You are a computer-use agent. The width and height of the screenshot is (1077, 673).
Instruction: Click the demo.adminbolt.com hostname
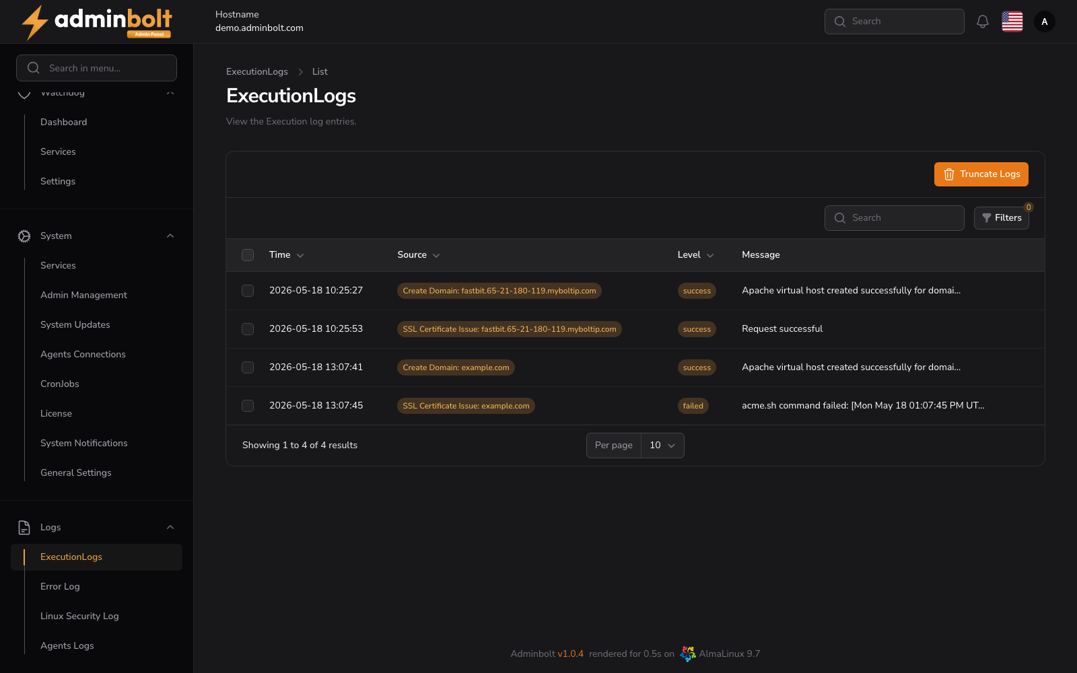click(x=259, y=28)
